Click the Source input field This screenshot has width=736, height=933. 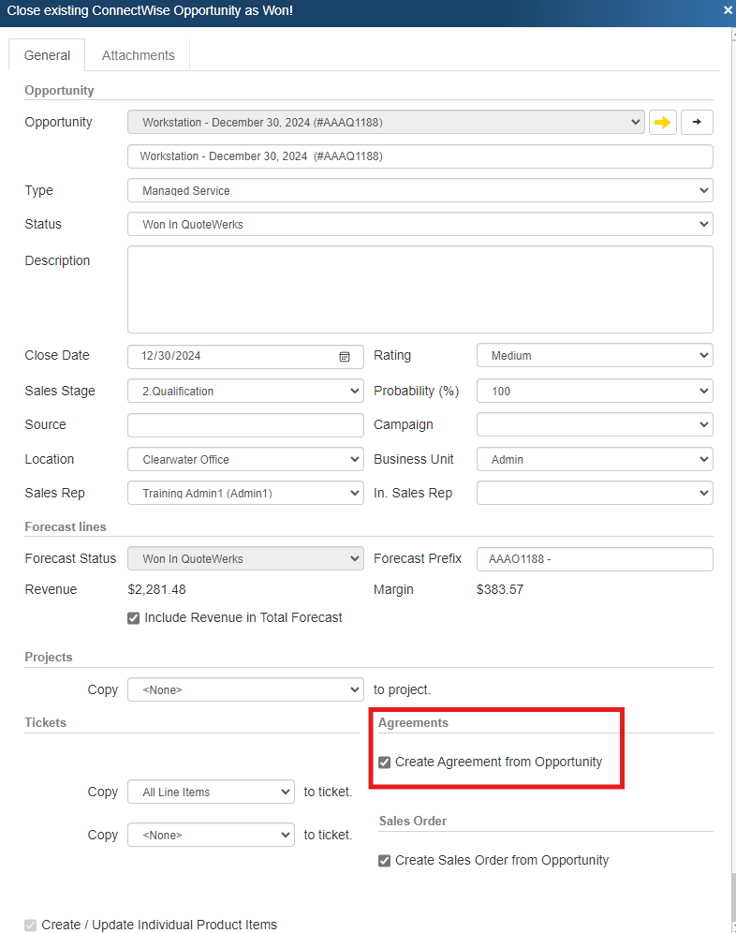[245, 425]
